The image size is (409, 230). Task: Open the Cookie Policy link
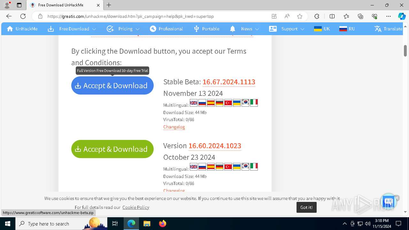[136, 207]
